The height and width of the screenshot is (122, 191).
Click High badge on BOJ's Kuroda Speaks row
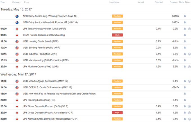click(118, 35)
